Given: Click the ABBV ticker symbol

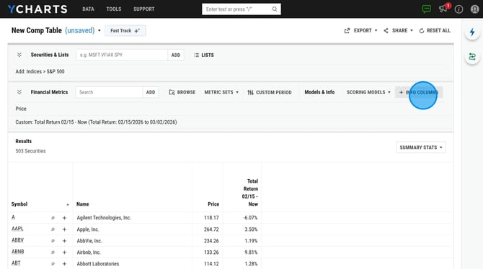Looking at the screenshot, I should pyautogui.click(x=17, y=240).
